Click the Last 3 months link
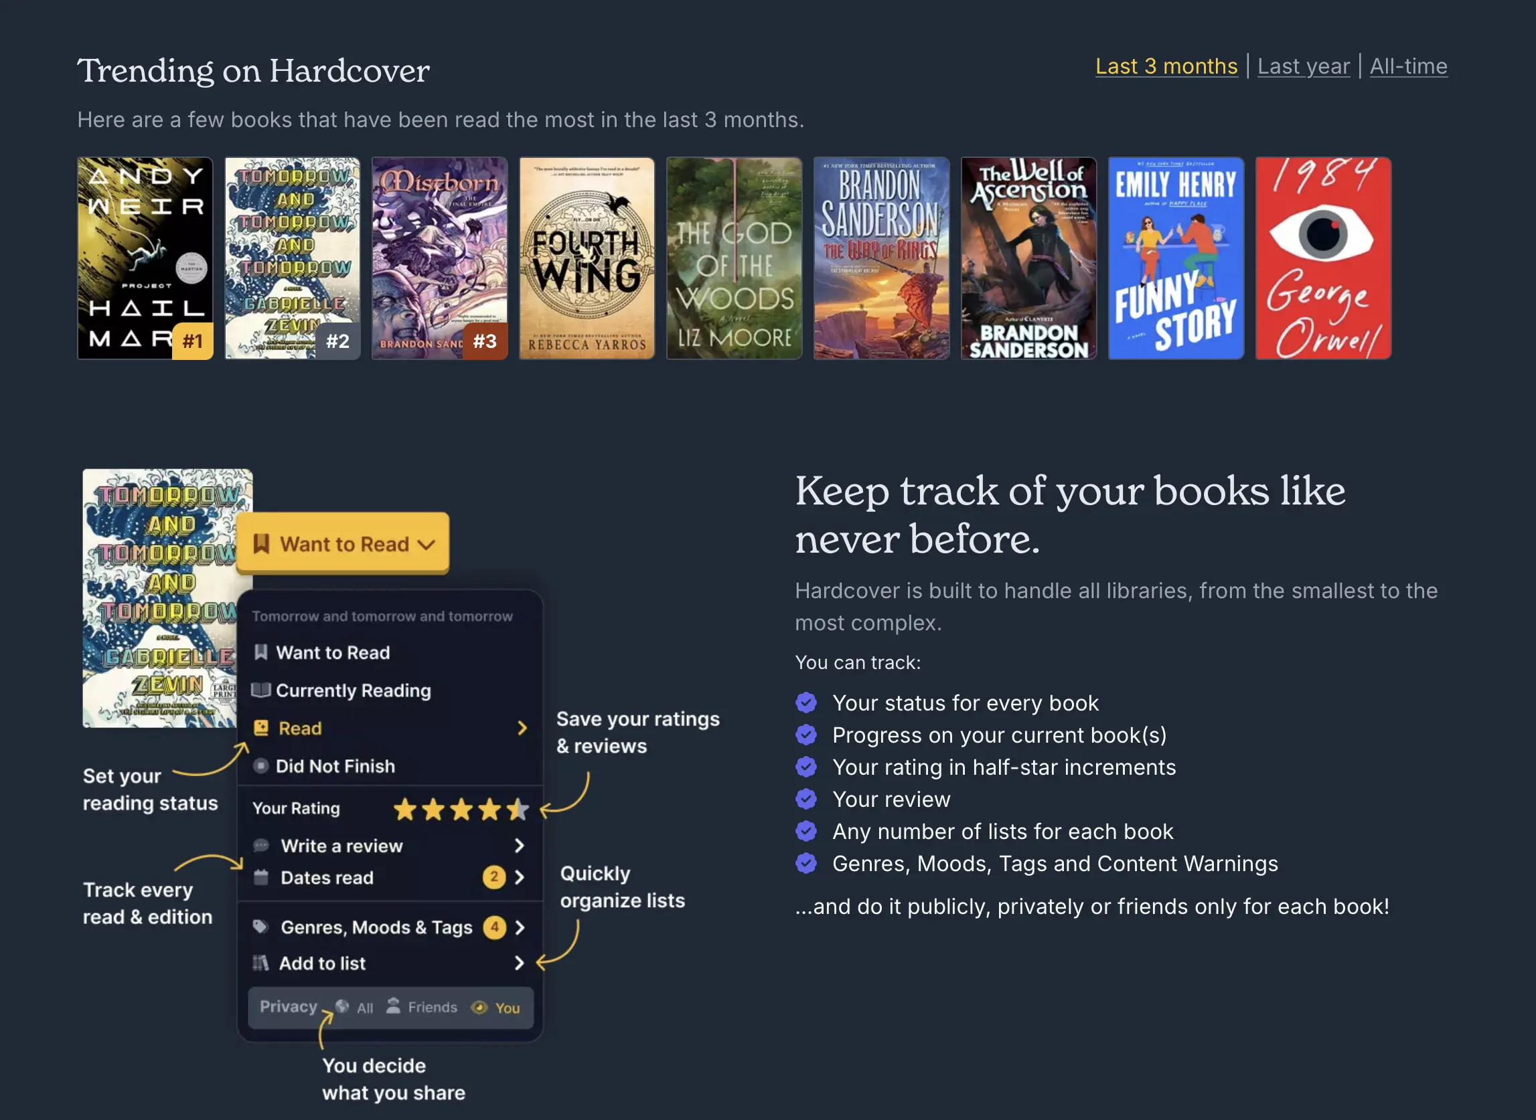Image resolution: width=1536 pixels, height=1120 pixels. (1166, 66)
